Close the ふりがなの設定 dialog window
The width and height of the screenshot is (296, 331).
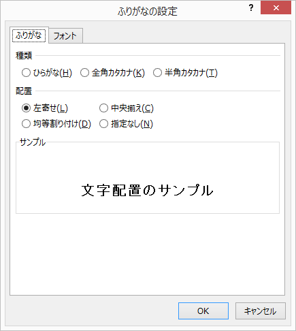tap(276, 8)
